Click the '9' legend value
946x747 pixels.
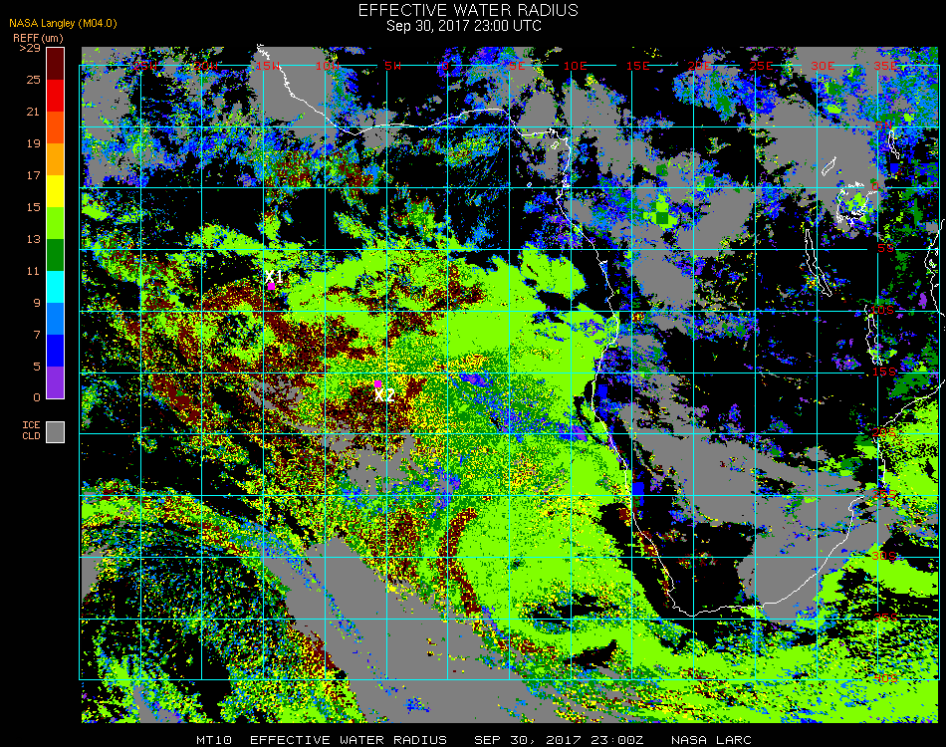point(37,303)
